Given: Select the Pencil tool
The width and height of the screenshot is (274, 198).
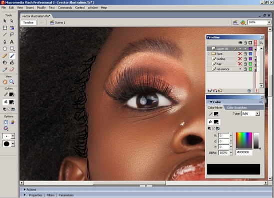Looking at the screenshot, I should [x=4, y=56].
